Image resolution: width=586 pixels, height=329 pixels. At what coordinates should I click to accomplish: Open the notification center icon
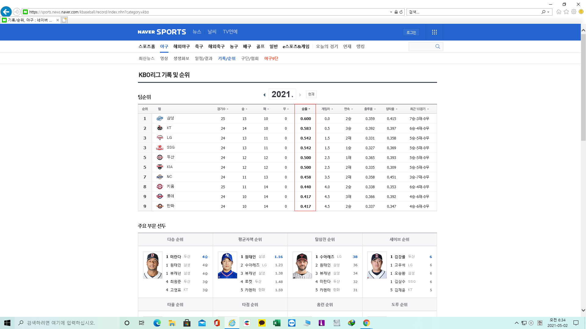tap(576, 323)
